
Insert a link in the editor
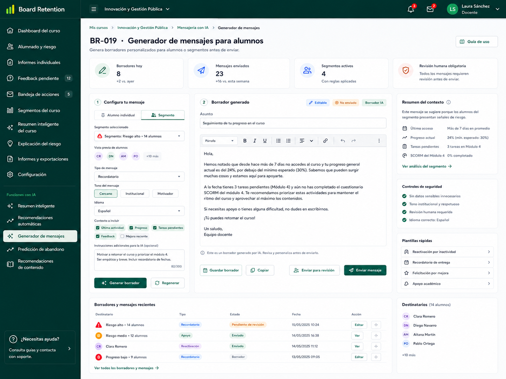pos(325,141)
